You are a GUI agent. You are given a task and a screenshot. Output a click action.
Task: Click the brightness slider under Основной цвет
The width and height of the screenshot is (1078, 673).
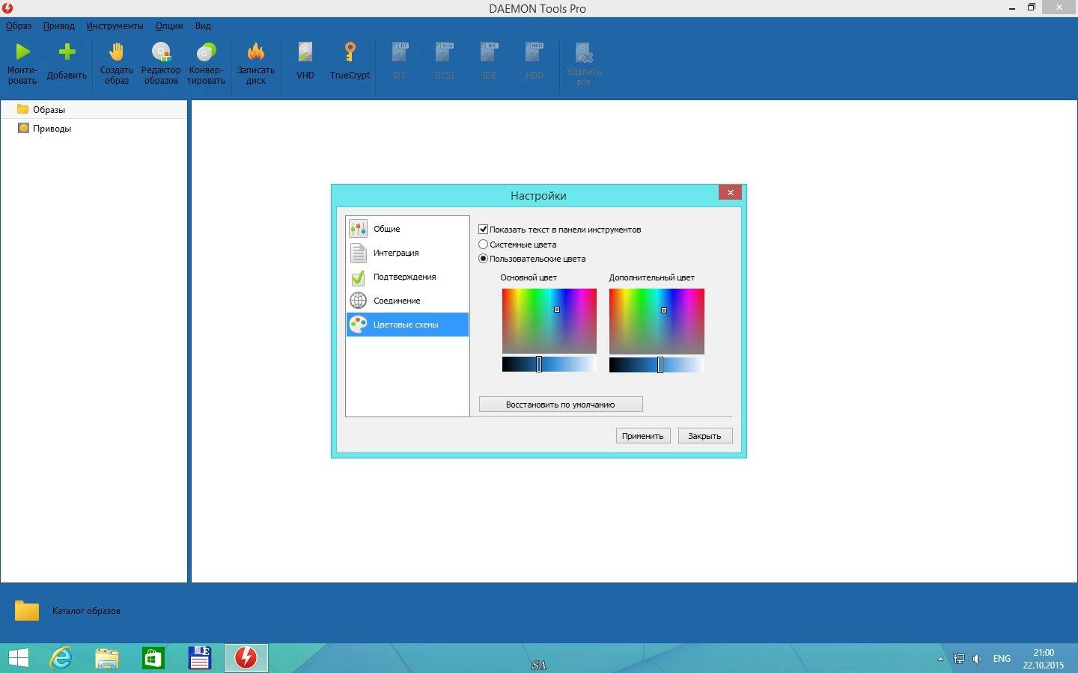pyautogui.click(x=549, y=364)
